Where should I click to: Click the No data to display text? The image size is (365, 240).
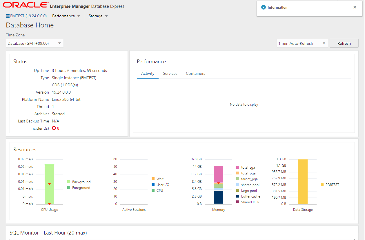pos(244,105)
